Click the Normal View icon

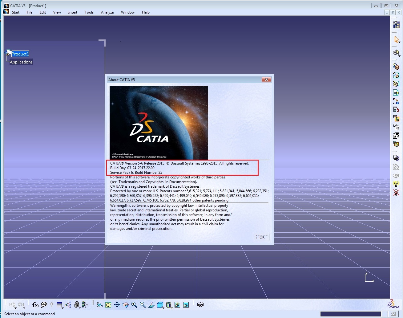[x=151, y=305]
